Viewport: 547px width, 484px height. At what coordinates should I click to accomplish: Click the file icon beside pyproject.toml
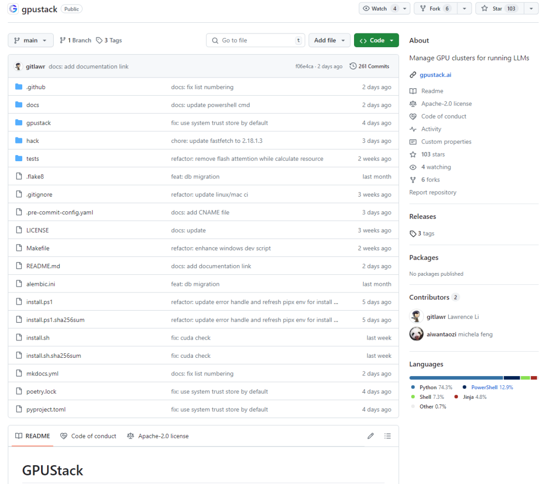click(19, 409)
